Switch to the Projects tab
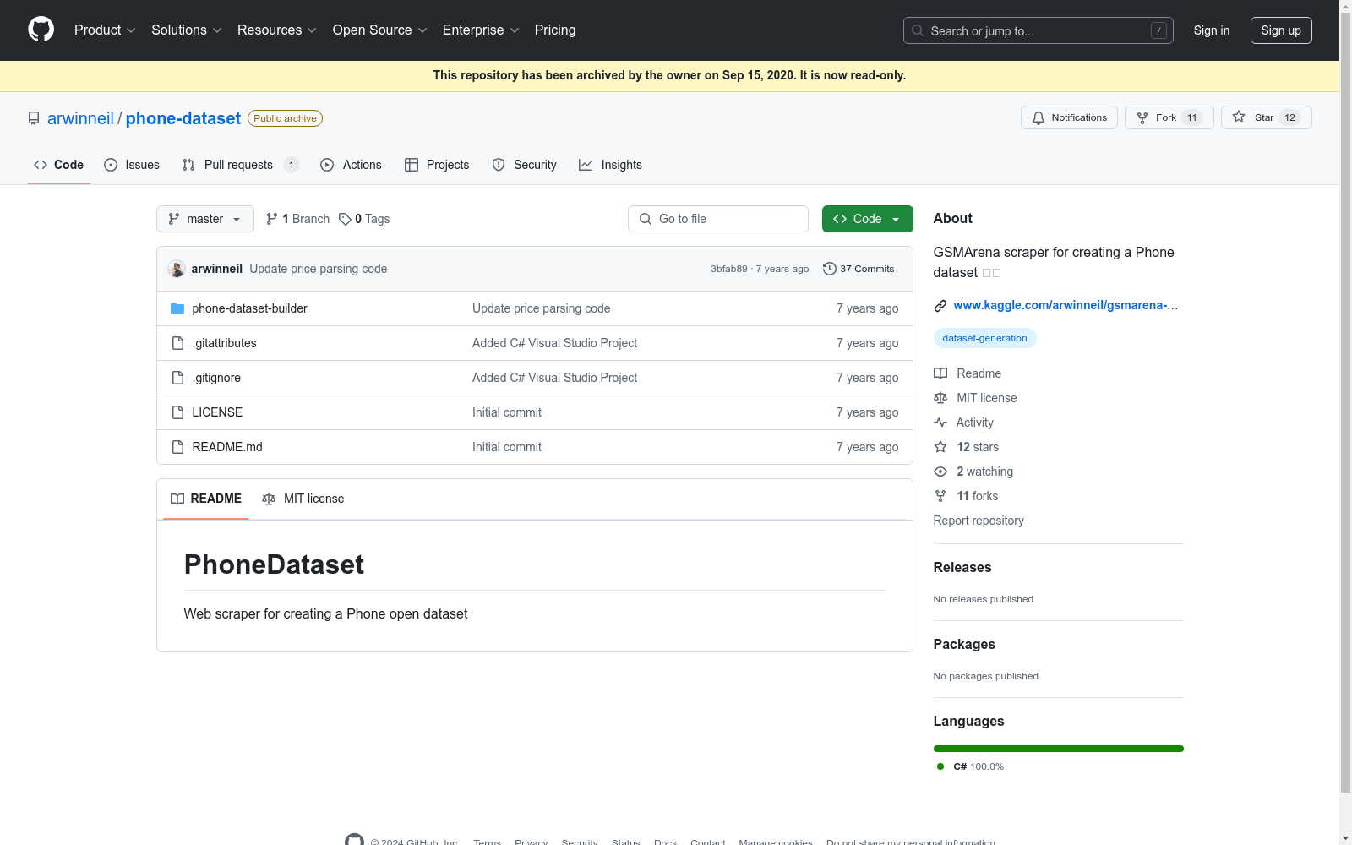Image resolution: width=1352 pixels, height=845 pixels. (x=437, y=165)
